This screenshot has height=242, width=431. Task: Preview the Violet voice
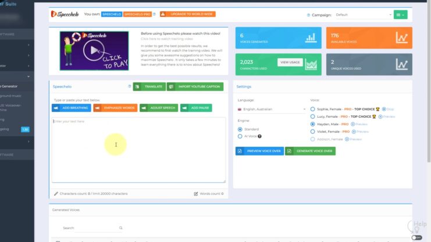point(360,132)
